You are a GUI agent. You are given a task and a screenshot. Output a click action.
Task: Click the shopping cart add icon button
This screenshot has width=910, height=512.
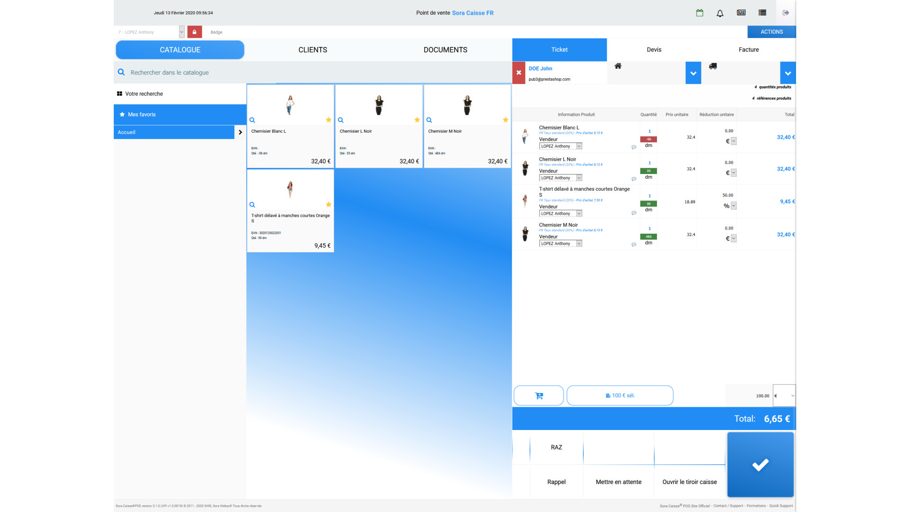(539, 395)
